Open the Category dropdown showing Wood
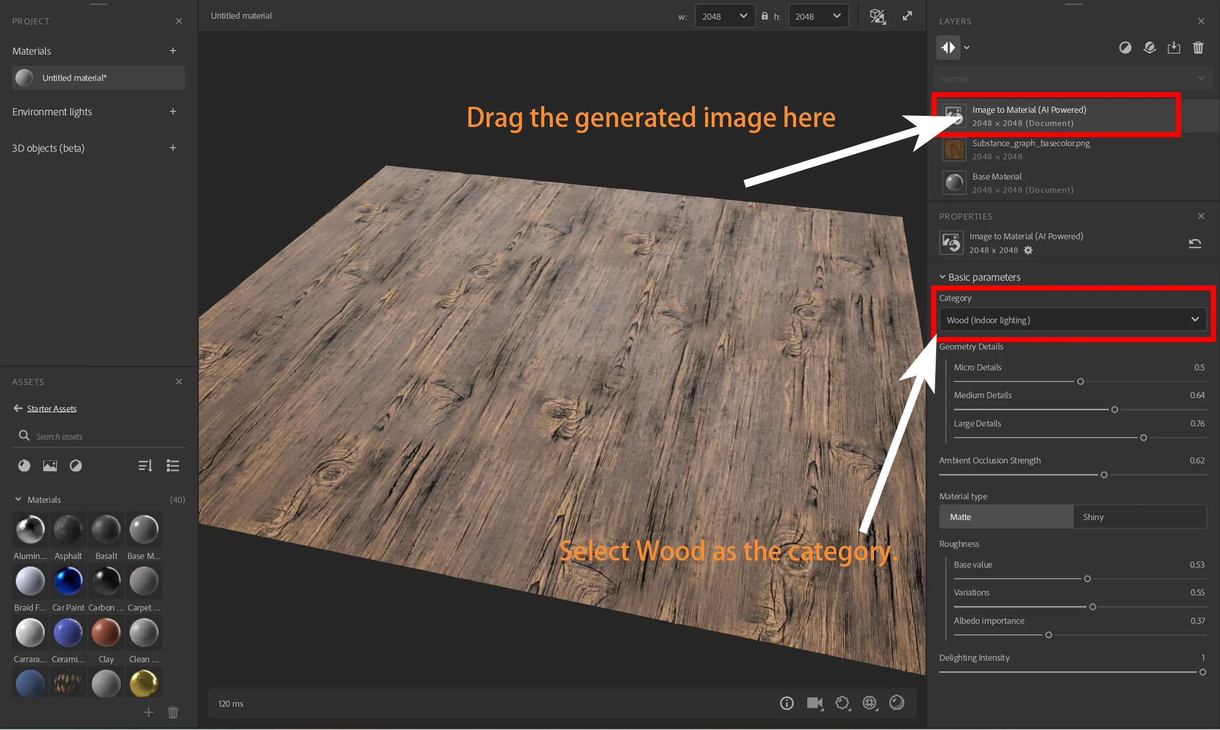This screenshot has width=1220, height=730. (x=1073, y=320)
